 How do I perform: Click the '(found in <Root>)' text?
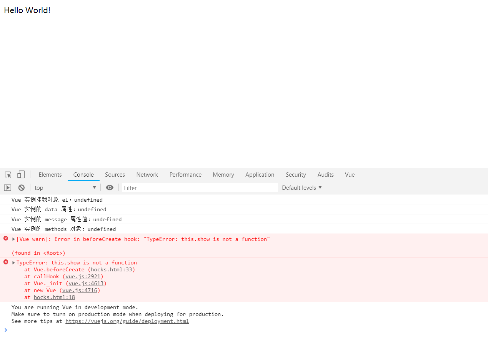coord(38,253)
